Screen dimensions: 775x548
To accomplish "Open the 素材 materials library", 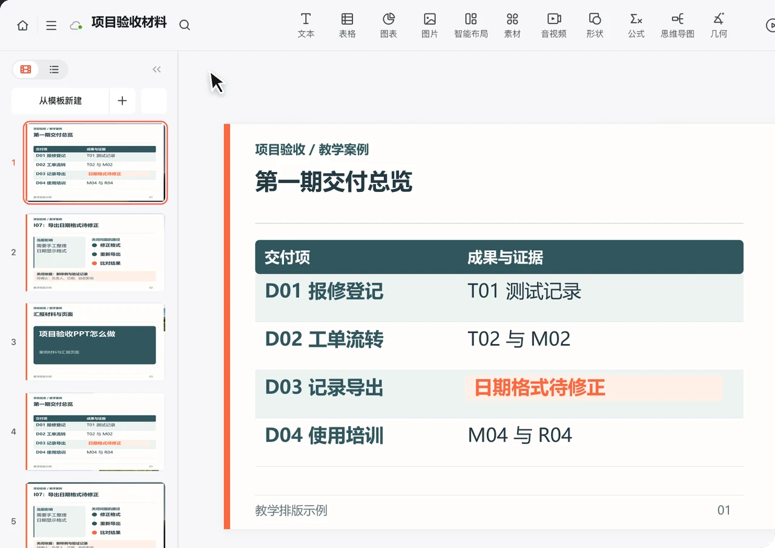I will coord(512,25).
